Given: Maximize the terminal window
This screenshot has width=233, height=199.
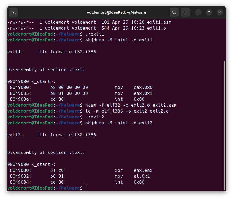Looking at the screenshot, I should pyautogui.click(x=209, y=12).
